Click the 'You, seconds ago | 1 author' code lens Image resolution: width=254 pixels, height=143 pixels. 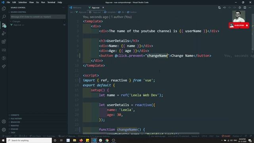tap(107, 17)
